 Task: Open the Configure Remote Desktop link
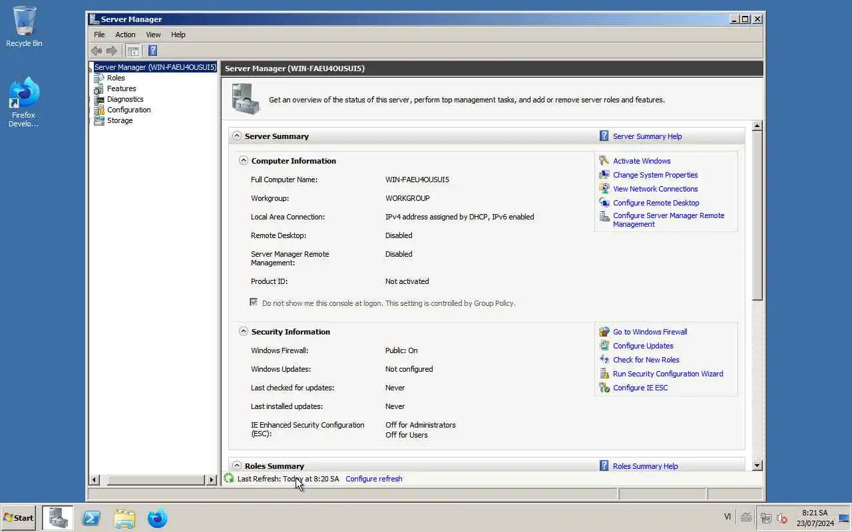pos(656,203)
